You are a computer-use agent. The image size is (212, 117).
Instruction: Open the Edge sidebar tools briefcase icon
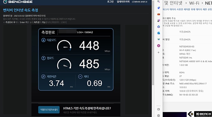coord(159,14)
